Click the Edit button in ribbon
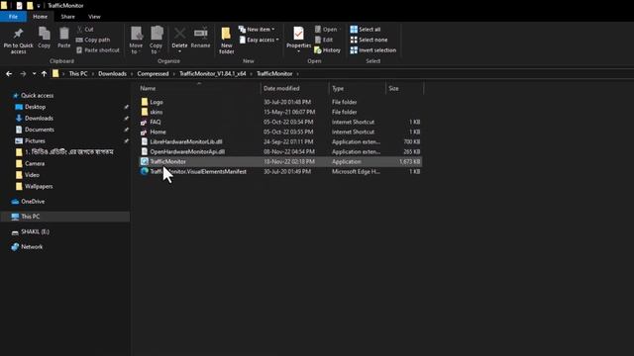This screenshot has width=634, height=356. point(324,40)
